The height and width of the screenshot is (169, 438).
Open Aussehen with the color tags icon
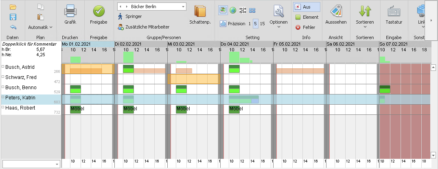[x=336, y=12]
